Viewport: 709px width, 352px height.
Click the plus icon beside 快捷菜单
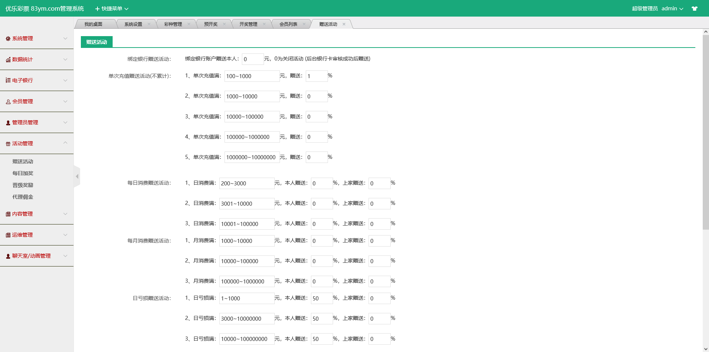[x=97, y=8]
